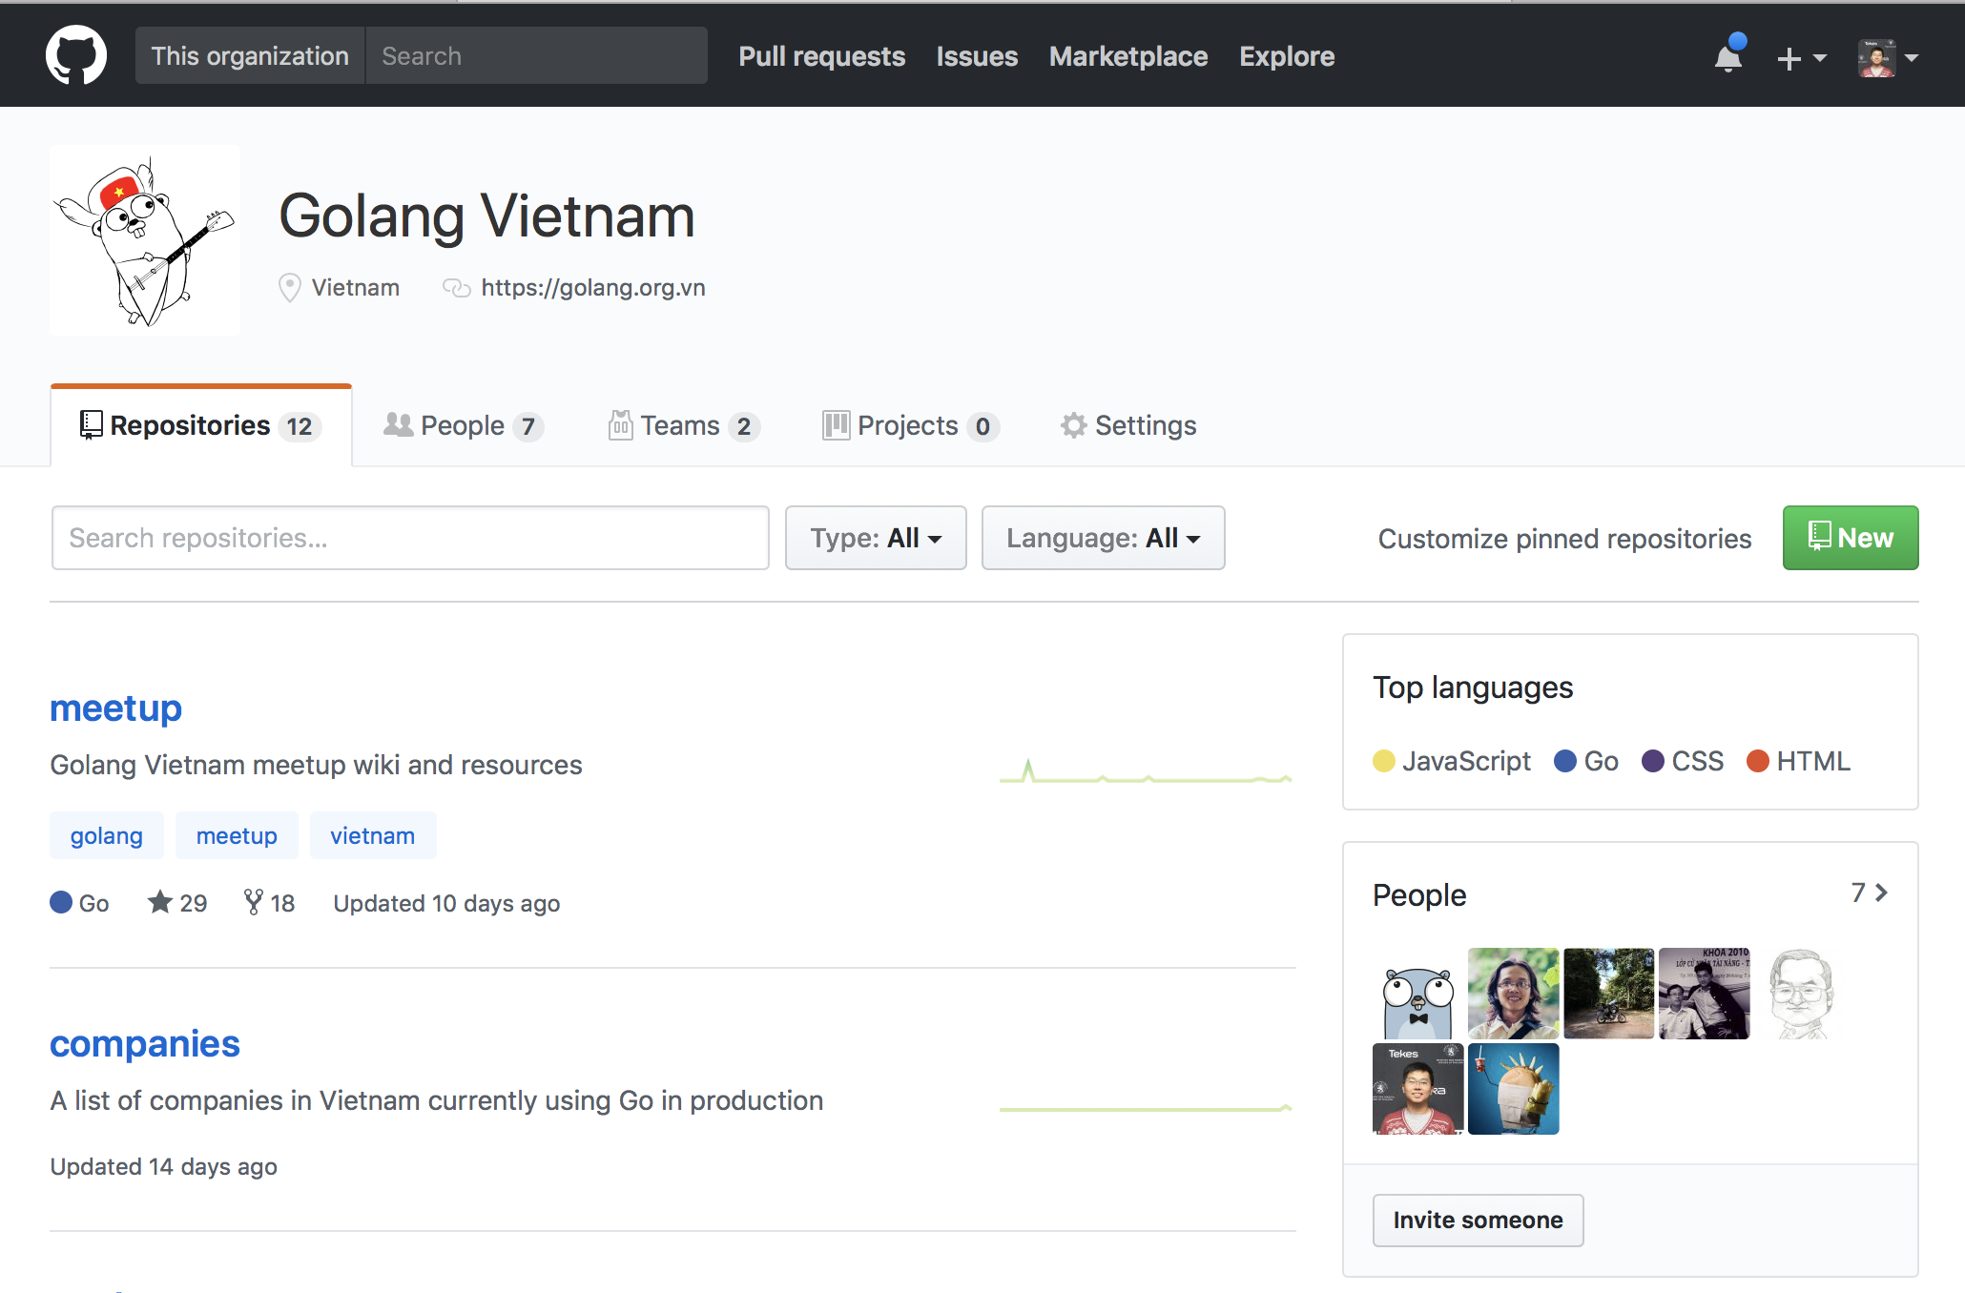Click the This organization search scope label
This screenshot has height=1293, width=1965.
(x=250, y=55)
